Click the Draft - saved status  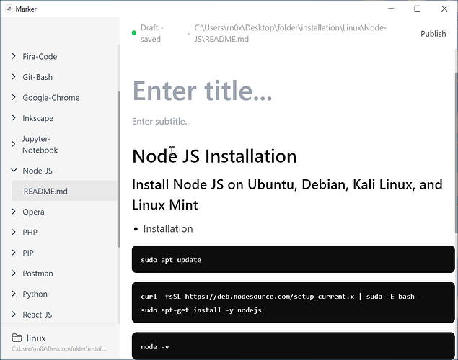152,33
